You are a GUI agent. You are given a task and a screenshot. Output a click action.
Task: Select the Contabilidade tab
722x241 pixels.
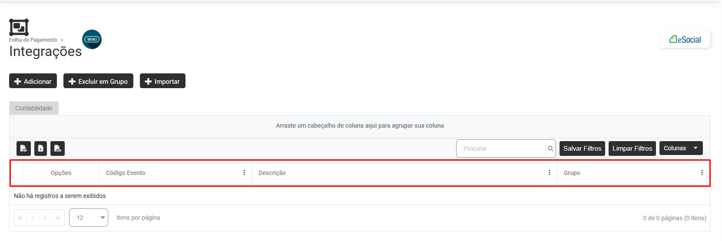(34, 108)
